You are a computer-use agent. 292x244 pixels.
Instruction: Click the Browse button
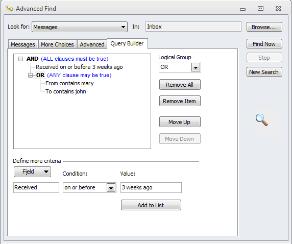pyautogui.click(x=264, y=27)
